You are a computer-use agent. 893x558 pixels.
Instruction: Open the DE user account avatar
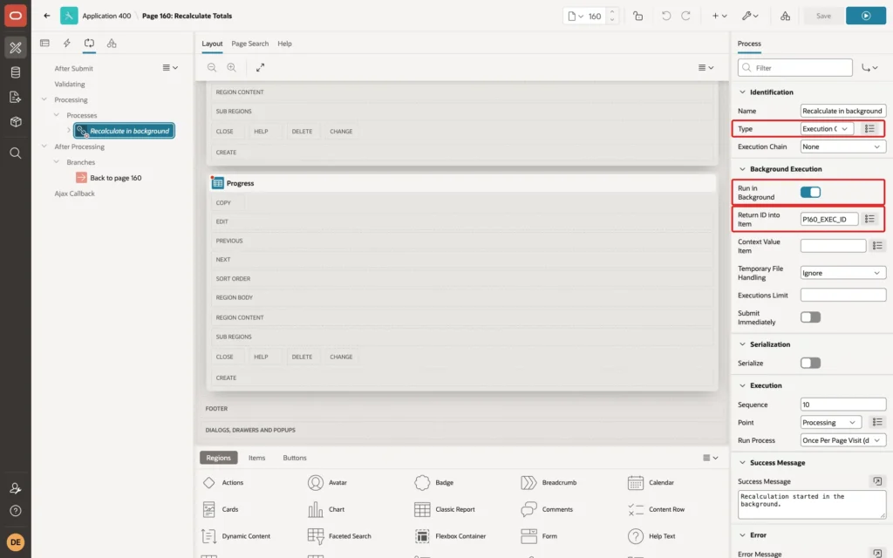tap(16, 541)
